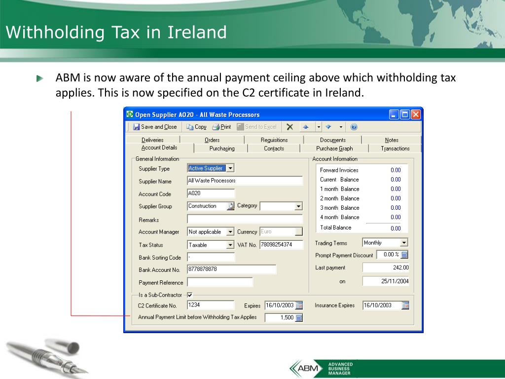Click the Copy toolbar button
The width and height of the screenshot is (505, 379).
click(196, 127)
